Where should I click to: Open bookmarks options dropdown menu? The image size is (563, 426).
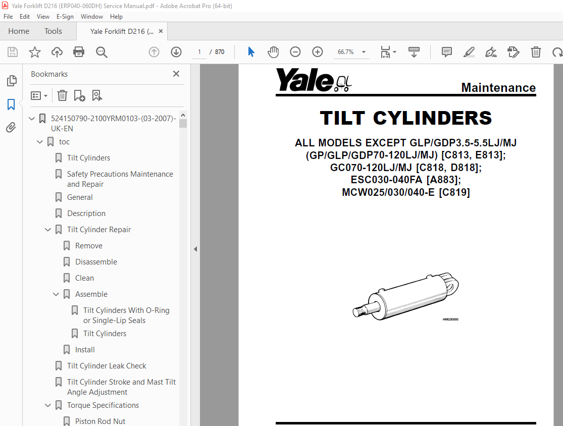point(39,95)
